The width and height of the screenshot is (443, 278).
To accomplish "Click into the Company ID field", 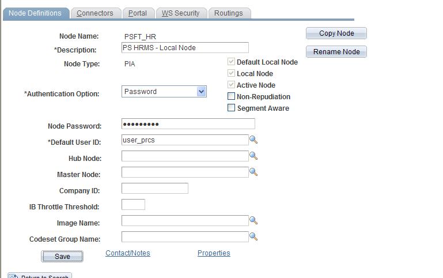I will pyautogui.click(x=155, y=189).
